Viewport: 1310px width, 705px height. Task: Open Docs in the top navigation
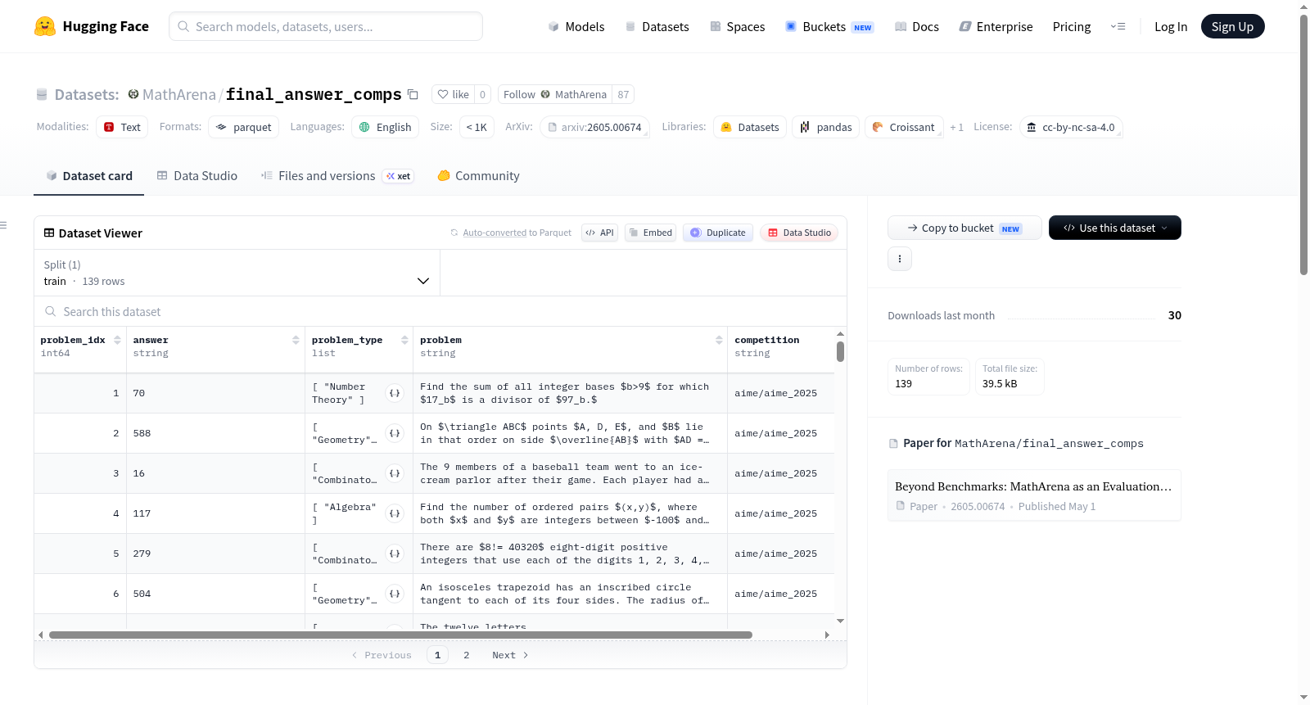[916, 26]
